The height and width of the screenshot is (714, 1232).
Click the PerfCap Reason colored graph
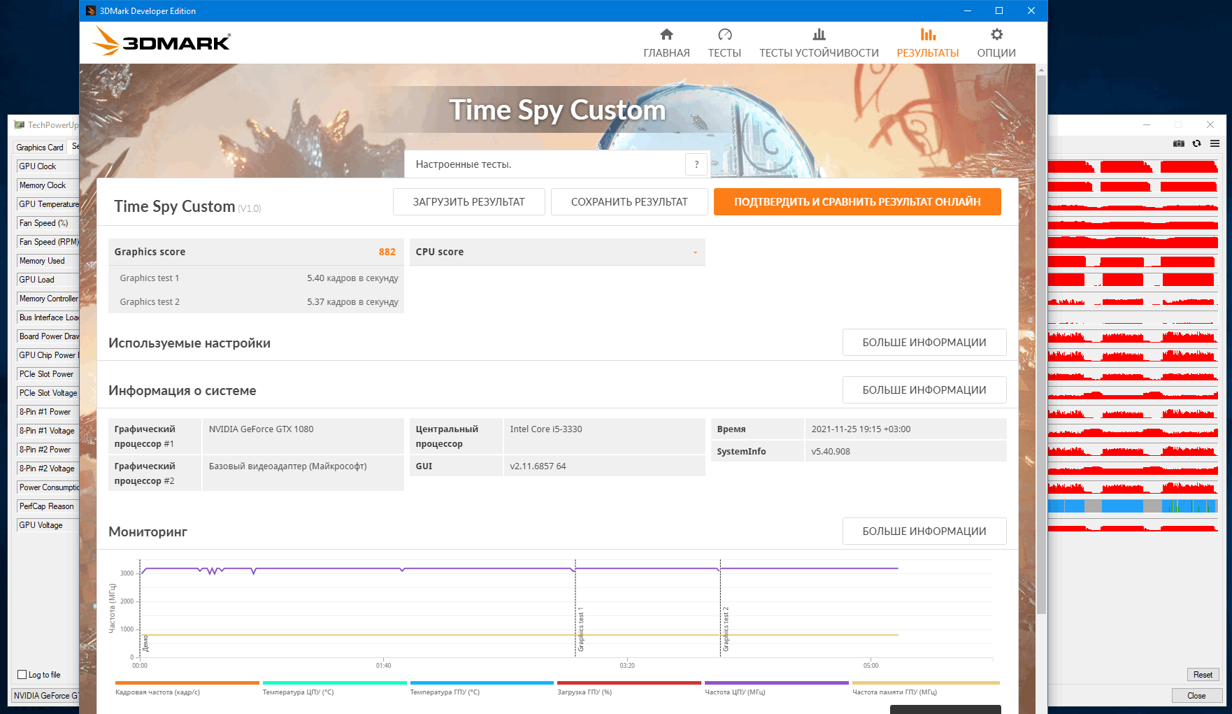pyautogui.click(x=1133, y=506)
